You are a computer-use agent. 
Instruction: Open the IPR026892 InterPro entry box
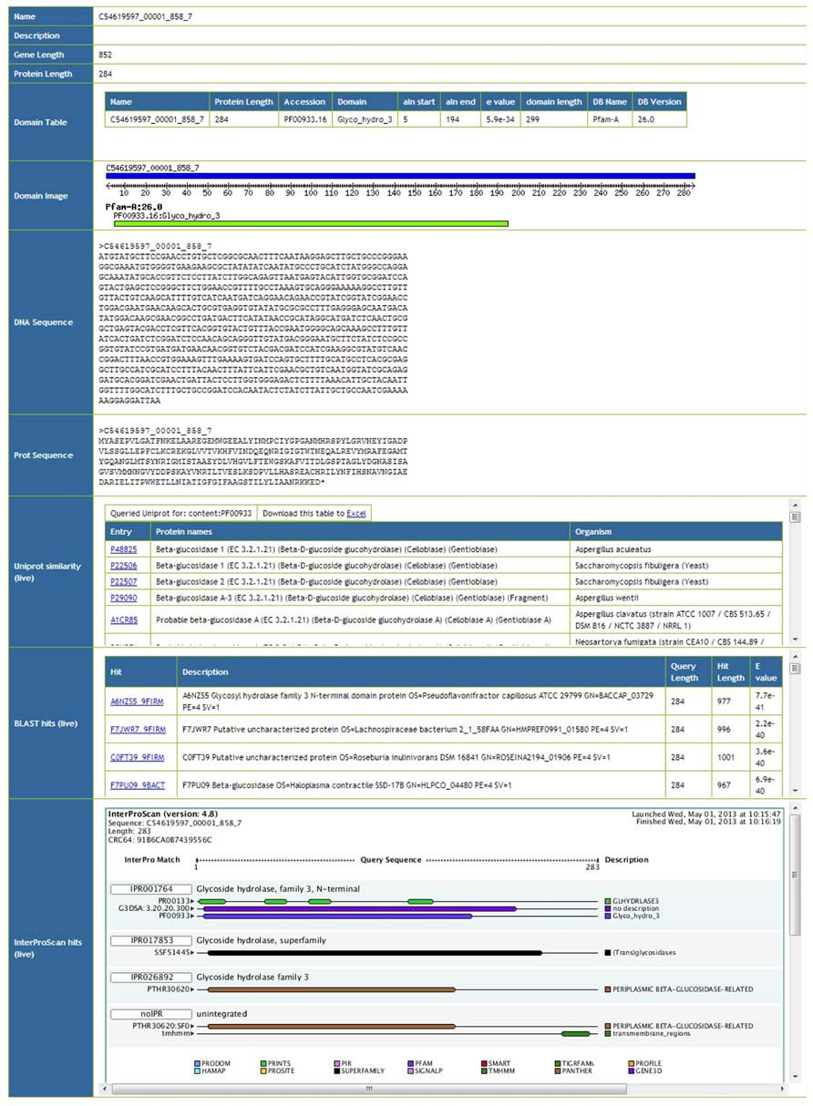(x=150, y=977)
